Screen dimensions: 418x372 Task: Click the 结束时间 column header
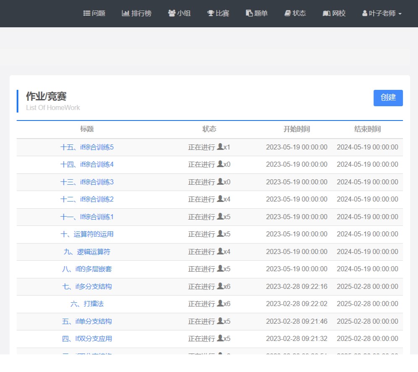pyautogui.click(x=367, y=129)
